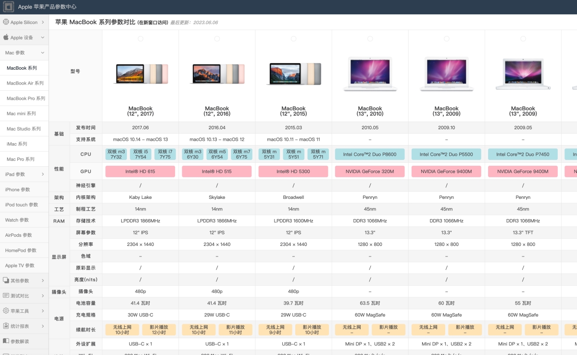
Task: Click the 双核 i7 7Y75 CPU tag
Action: [165, 154]
